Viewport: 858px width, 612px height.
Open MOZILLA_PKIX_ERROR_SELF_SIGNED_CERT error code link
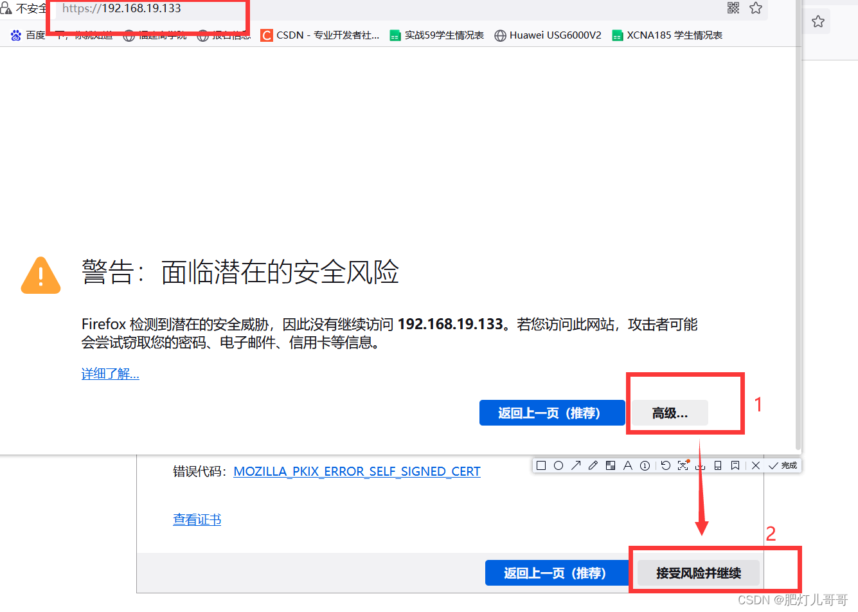coord(357,471)
